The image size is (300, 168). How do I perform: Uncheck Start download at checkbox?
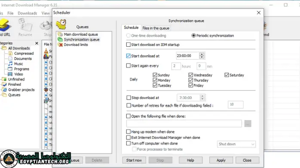point(129,56)
